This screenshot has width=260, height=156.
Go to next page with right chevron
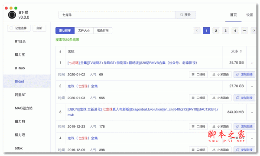(x=254, y=30)
